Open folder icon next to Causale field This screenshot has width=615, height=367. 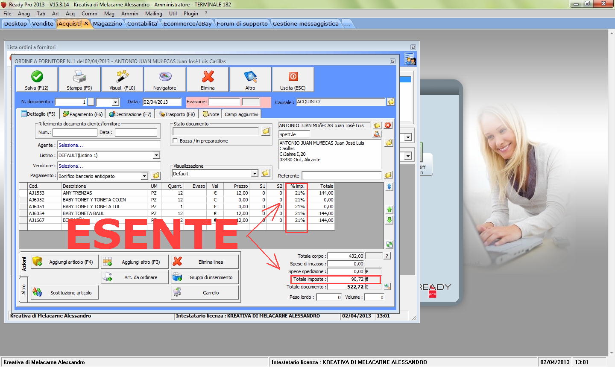pos(391,102)
